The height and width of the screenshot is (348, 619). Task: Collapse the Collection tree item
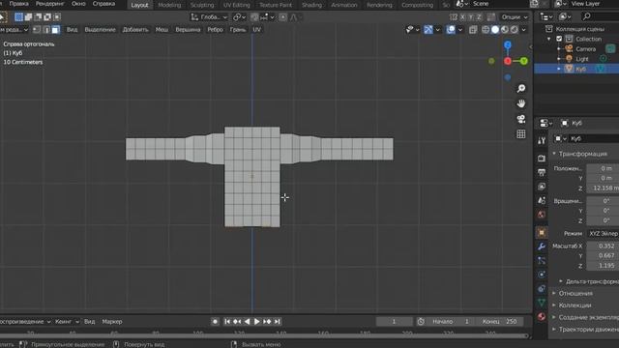[549, 39]
